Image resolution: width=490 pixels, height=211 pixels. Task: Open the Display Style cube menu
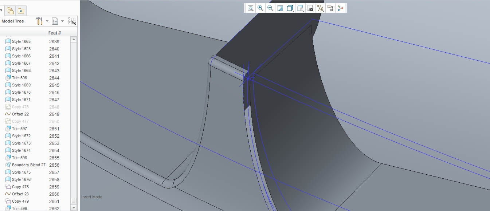(290, 8)
